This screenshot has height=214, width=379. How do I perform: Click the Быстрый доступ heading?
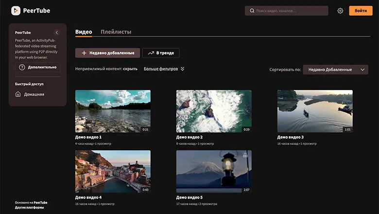(29, 84)
